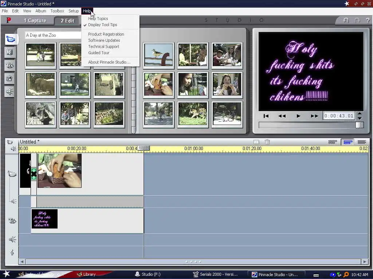Play the preview video
The width and height of the screenshot is (373, 279).
pos(299,116)
